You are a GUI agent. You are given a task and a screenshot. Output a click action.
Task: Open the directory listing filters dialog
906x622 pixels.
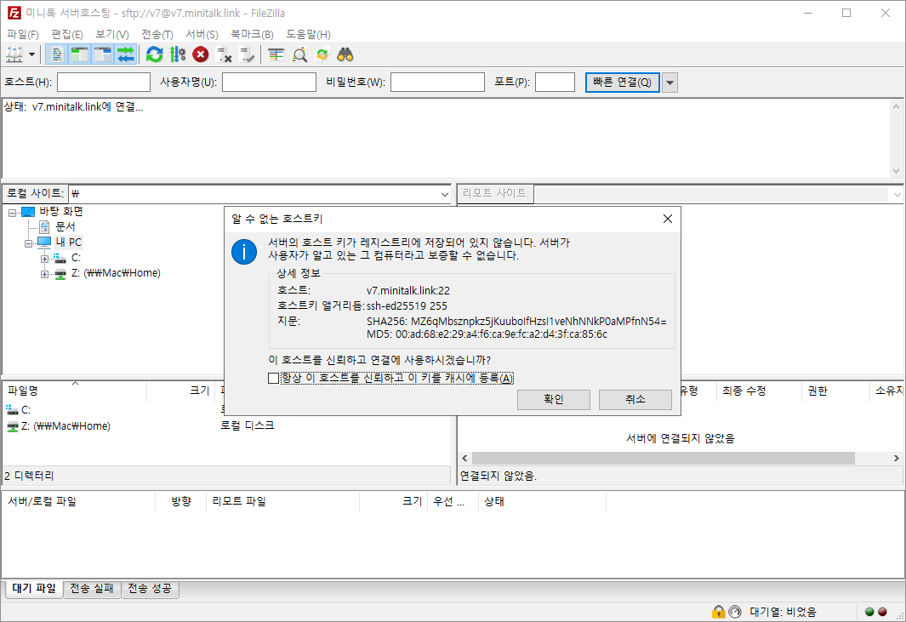tap(276, 54)
